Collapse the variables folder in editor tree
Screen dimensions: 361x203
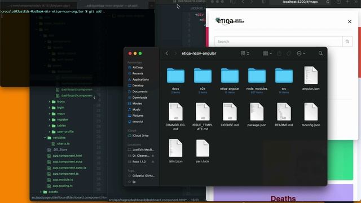tap(45, 138)
